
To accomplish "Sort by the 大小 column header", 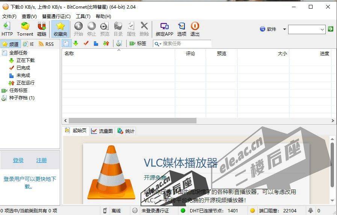I will point(263,53).
